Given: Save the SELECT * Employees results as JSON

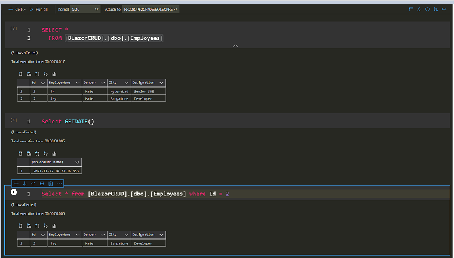Looking at the screenshot, I should tap(37, 74).
